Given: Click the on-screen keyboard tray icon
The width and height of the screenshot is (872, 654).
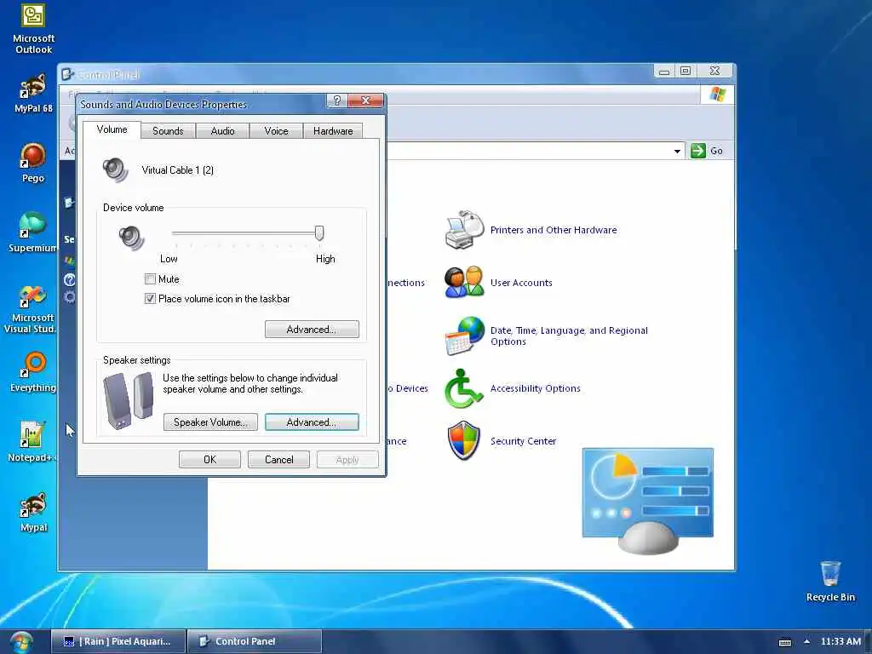Looking at the screenshot, I should point(784,642).
